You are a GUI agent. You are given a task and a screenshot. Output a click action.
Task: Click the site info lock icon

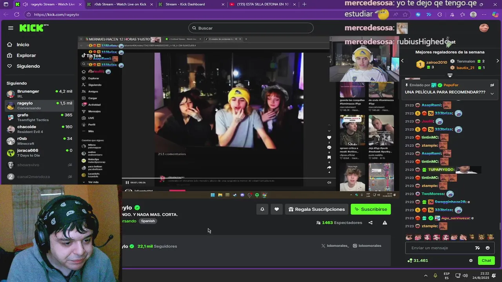28,14
